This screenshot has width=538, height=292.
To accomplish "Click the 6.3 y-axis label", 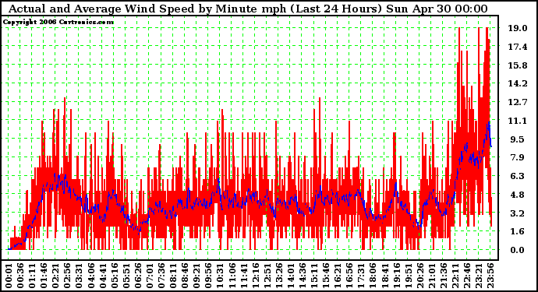I will tap(518, 176).
